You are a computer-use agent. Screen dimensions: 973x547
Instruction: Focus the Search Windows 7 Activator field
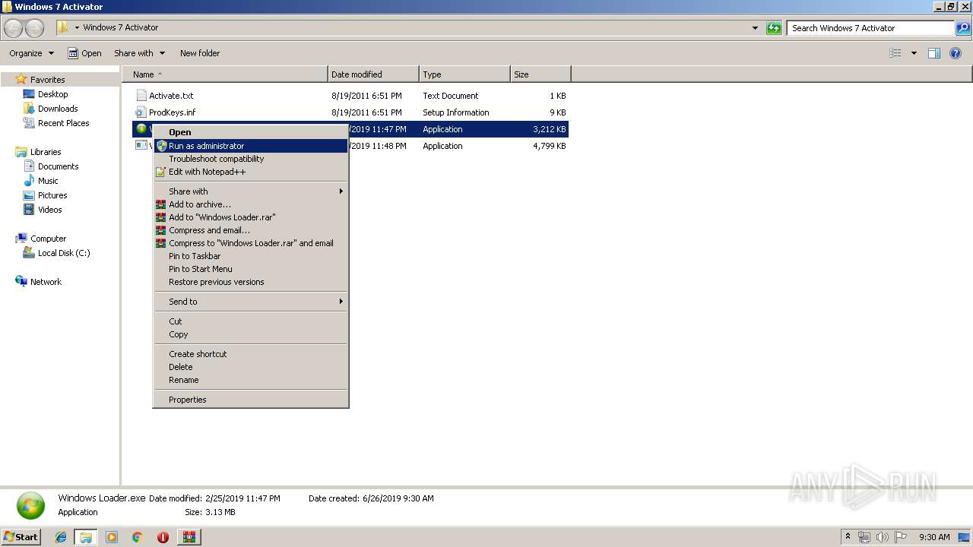pos(870,28)
